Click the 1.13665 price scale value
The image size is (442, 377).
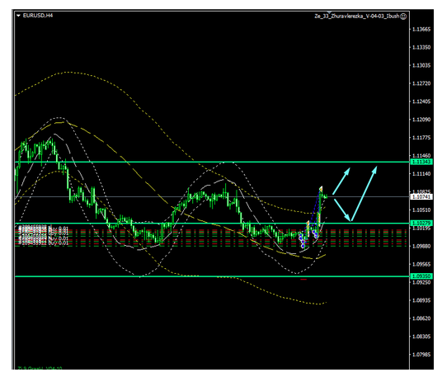click(x=421, y=30)
